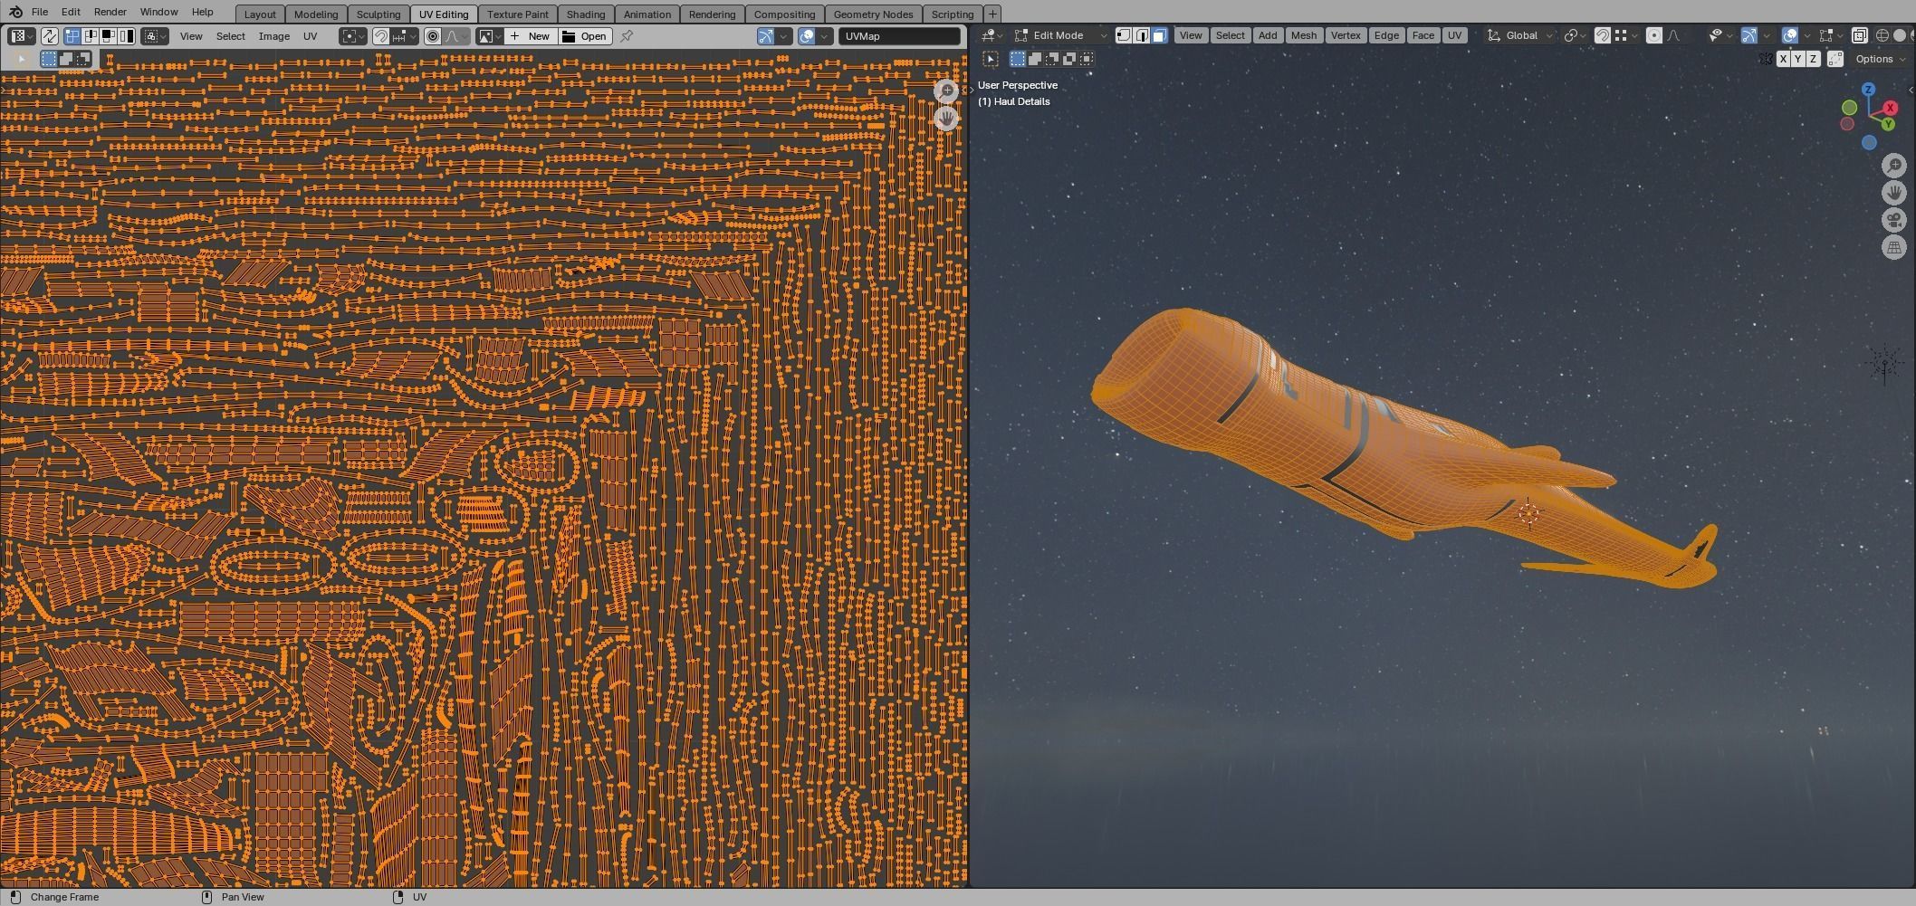The image size is (1916, 906).
Task: Toggle Z axis mirror button
Action: coord(1813,59)
